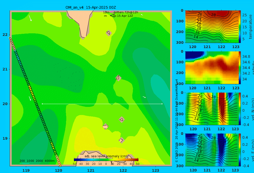254x173 pixels.
Task: Select the white current arrow near 119°E 20°N
Action: click(30, 98)
